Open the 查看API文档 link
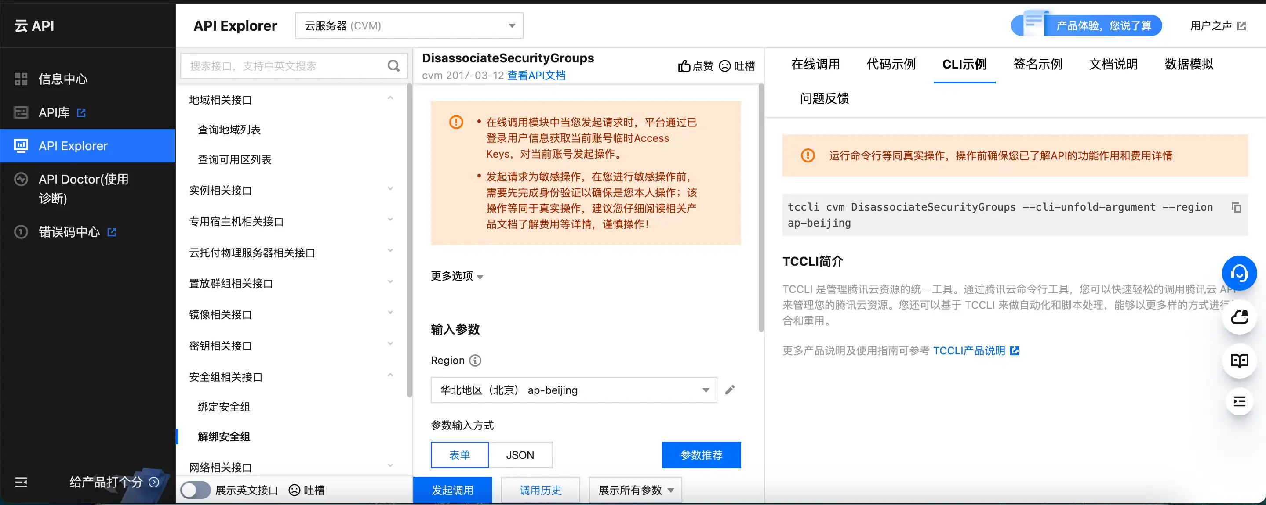The width and height of the screenshot is (1266, 505). tap(536, 76)
